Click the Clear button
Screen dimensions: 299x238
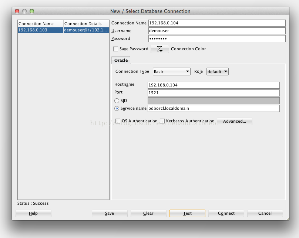pos(148,213)
